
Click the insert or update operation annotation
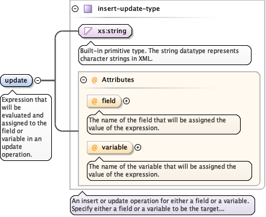click(x=162, y=205)
